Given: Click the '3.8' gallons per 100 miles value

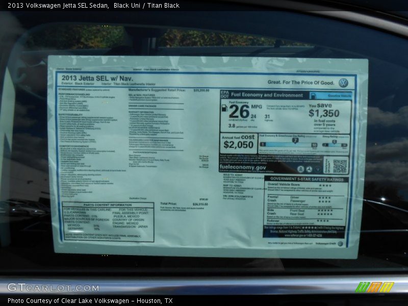Looking at the screenshot, I should coord(232,125).
